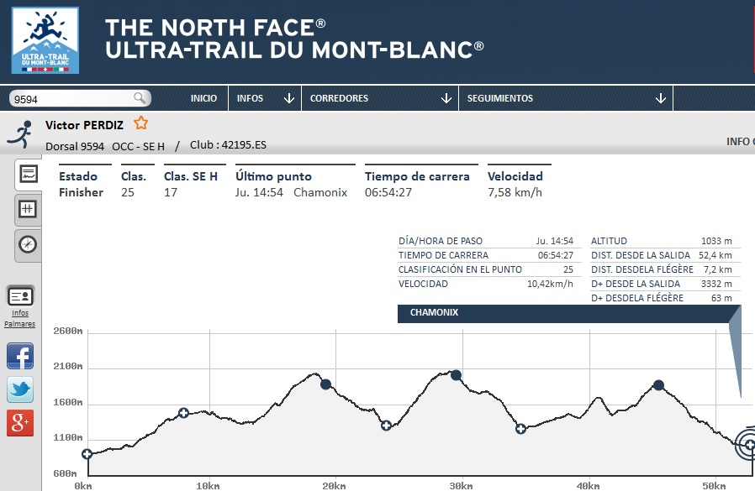The width and height of the screenshot is (755, 491).
Task: Select the Chamonix finish target marker
Action: click(748, 445)
